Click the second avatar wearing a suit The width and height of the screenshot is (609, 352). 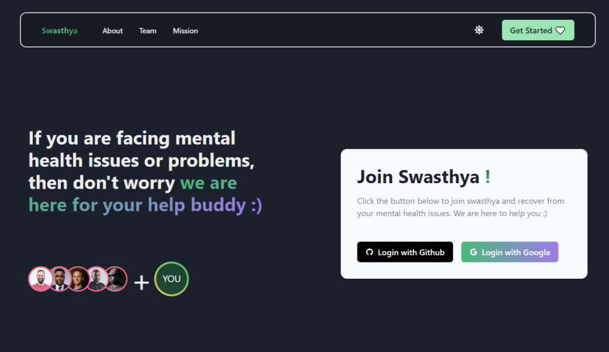click(x=59, y=279)
